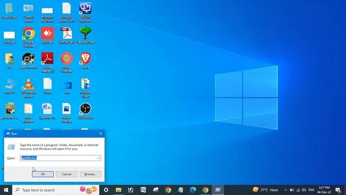Image resolution: width=346 pixels, height=195 pixels.
Task: Open the Run dialog history dropdown arrow
Action: [x=98, y=158]
